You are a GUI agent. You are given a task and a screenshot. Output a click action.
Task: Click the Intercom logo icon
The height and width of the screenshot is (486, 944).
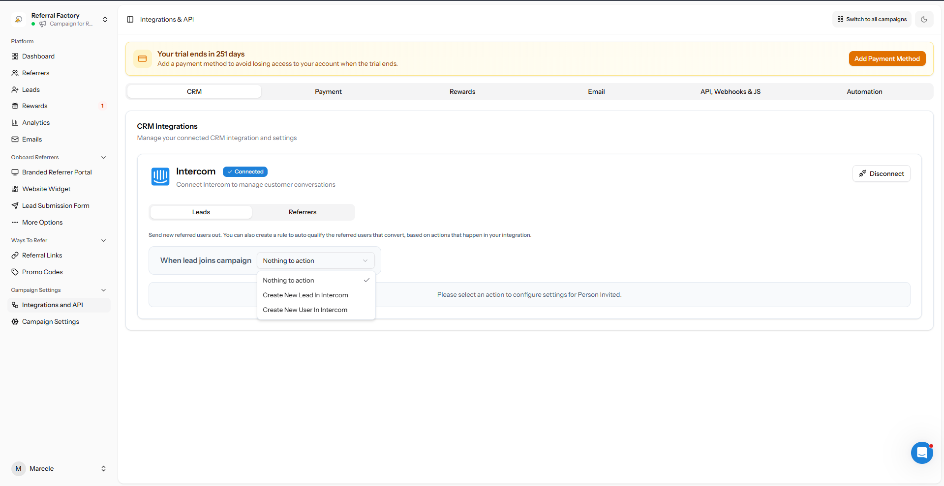click(x=160, y=176)
